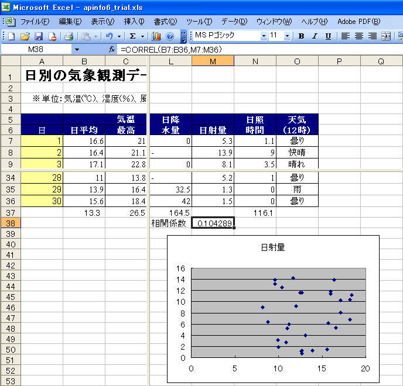The image size is (403, 386).
Task: Click the New workbook icon
Action: point(11,36)
